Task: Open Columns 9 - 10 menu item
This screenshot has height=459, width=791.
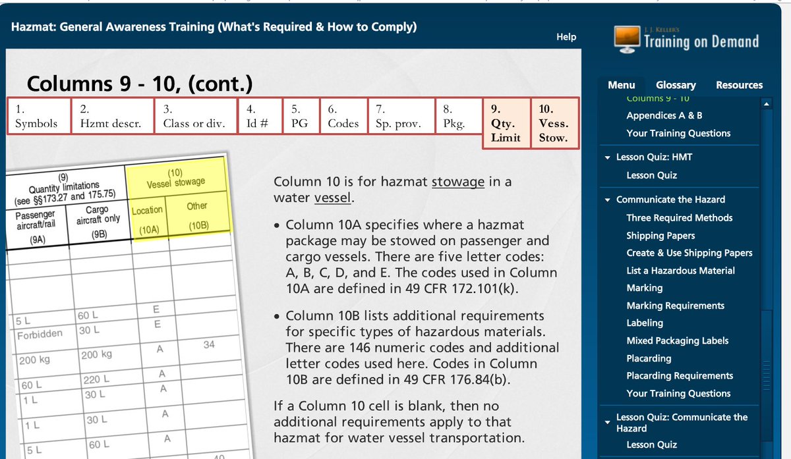Action: point(658,99)
